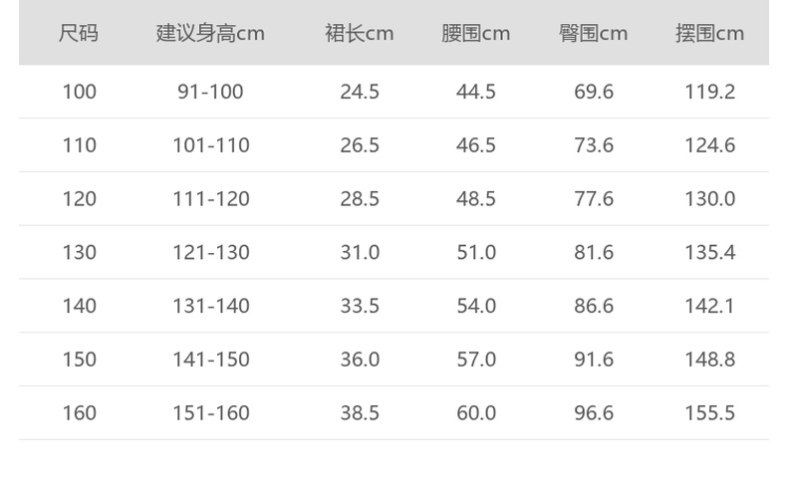Select the 裙长cm header cell
This screenshot has width=787, height=483.
(360, 33)
